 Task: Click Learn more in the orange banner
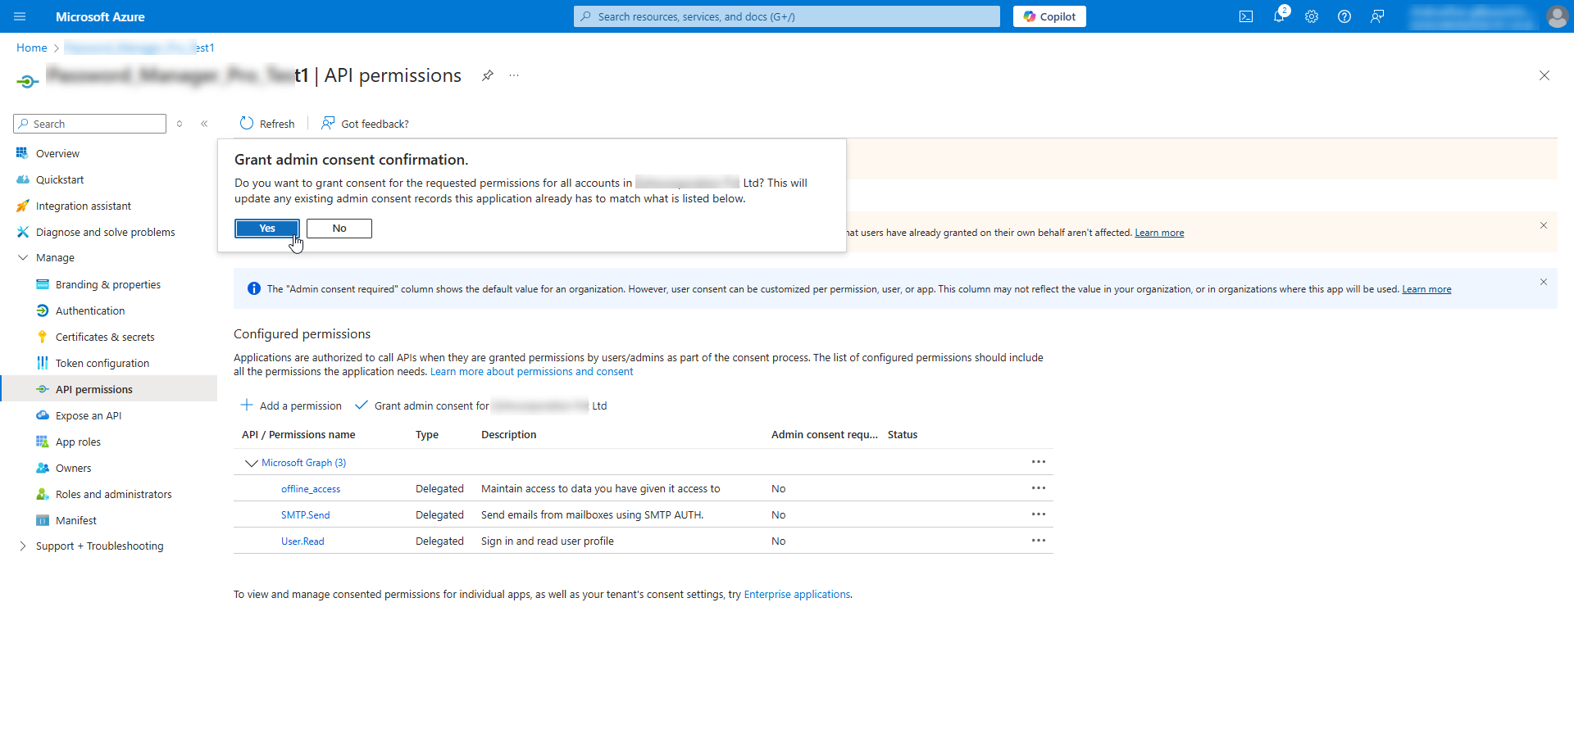(x=1159, y=233)
